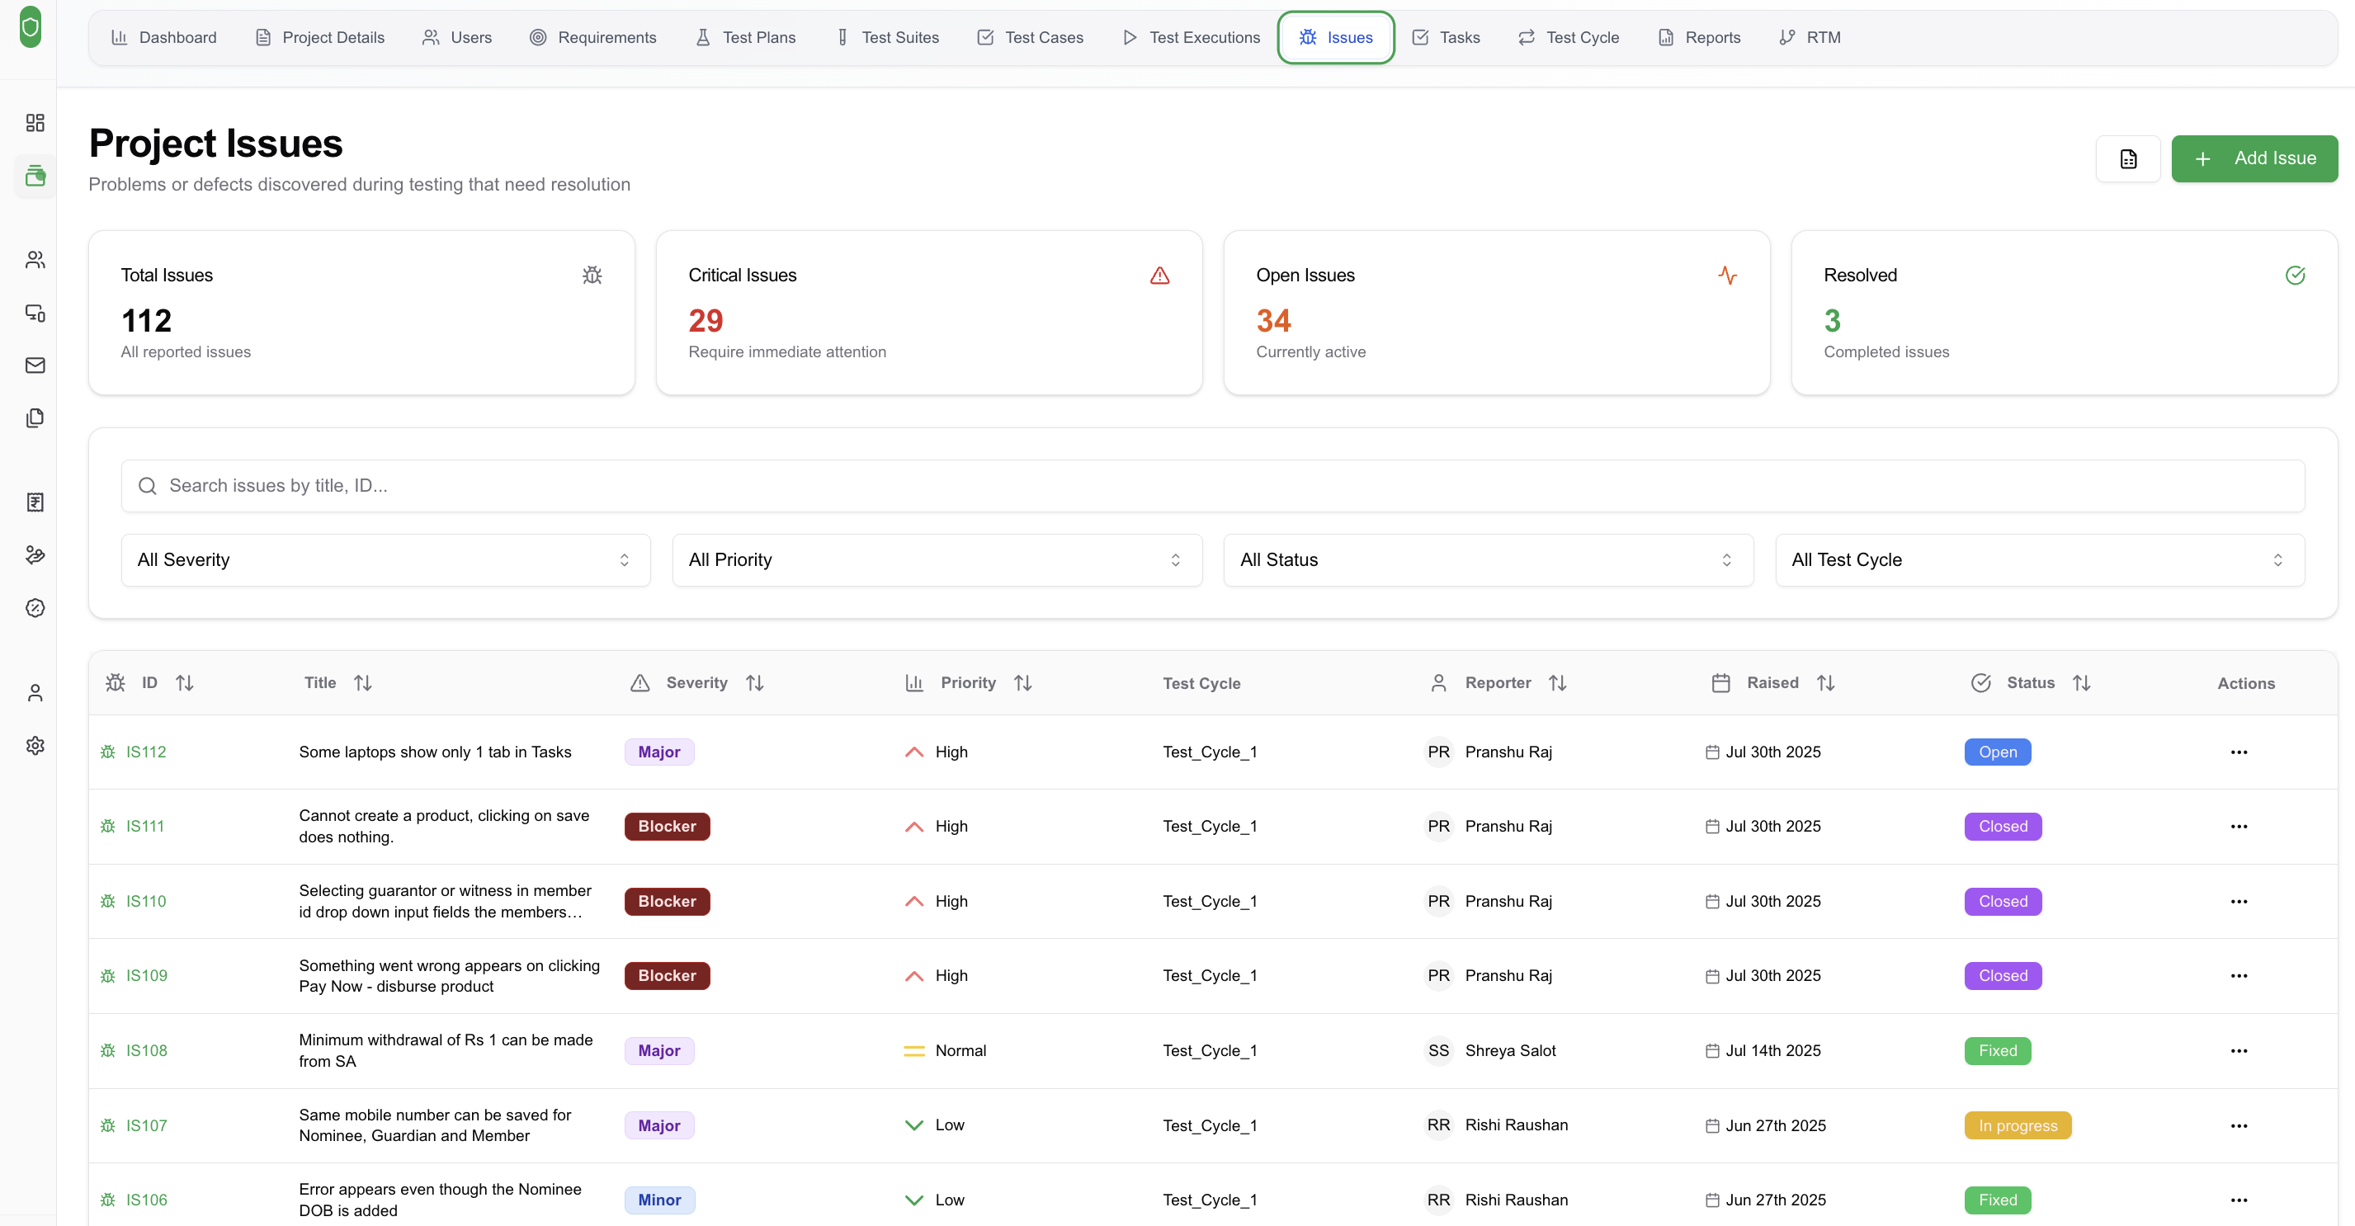Click the dashboard grid icon in sidebar

(35, 122)
